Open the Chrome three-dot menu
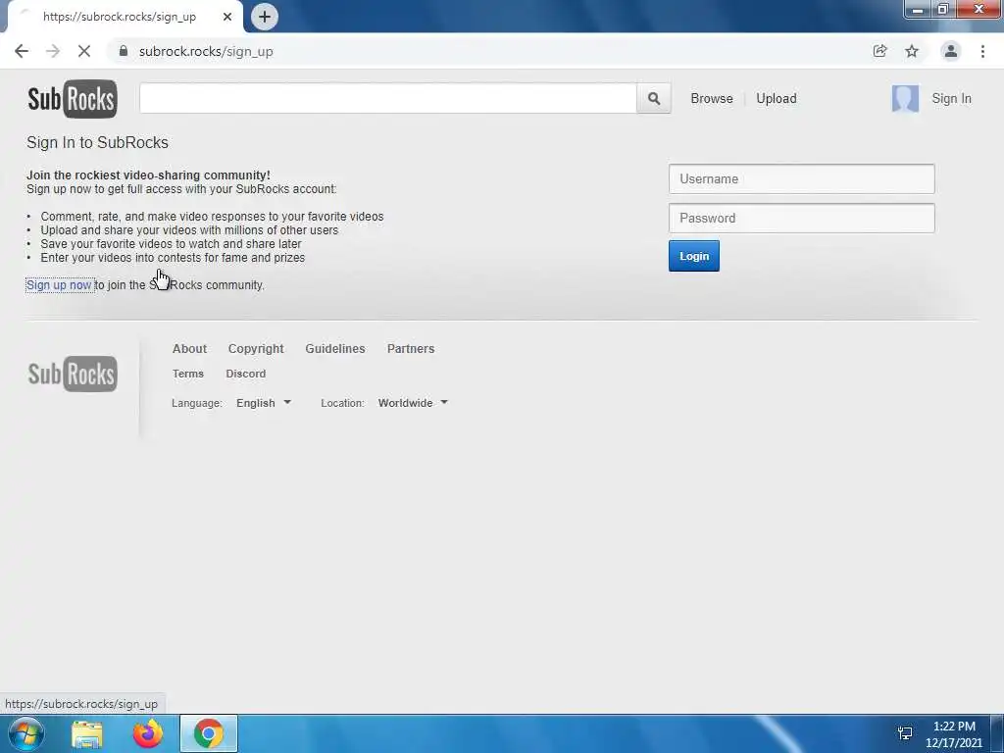The width and height of the screenshot is (1004, 753). click(982, 51)
